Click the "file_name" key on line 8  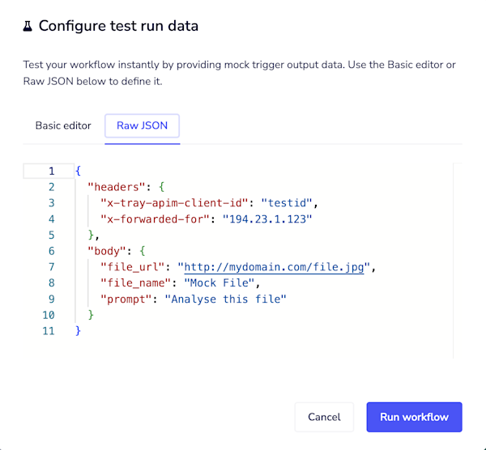click(134, 283)
